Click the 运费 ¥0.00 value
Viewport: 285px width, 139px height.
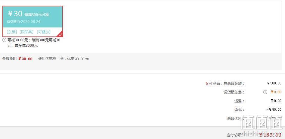pos(276,101)
